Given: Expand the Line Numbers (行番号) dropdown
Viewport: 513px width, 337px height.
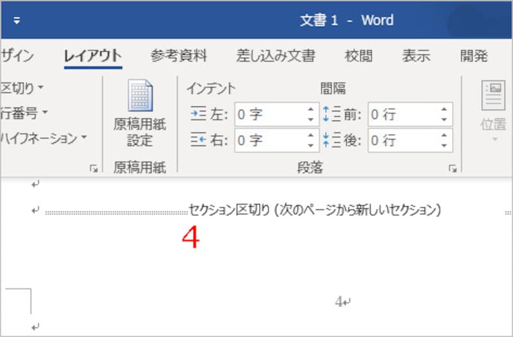Looking at the screenshot, I should pyautogui.click(x=45, y=113).
